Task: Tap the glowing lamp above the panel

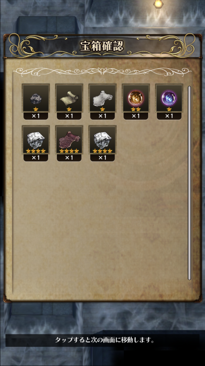Action: pos(158,3)
